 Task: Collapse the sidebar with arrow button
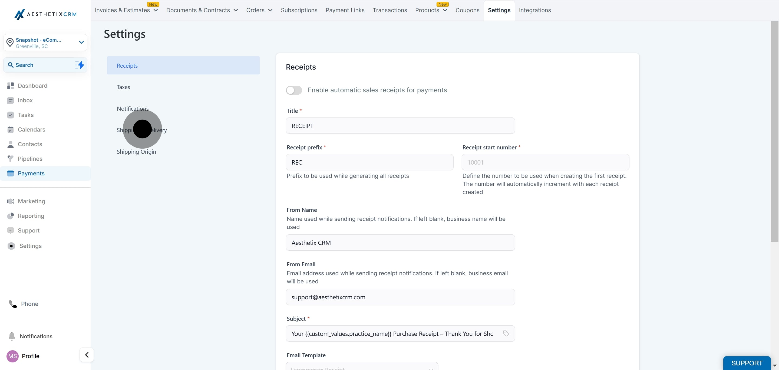click(87, 355)
